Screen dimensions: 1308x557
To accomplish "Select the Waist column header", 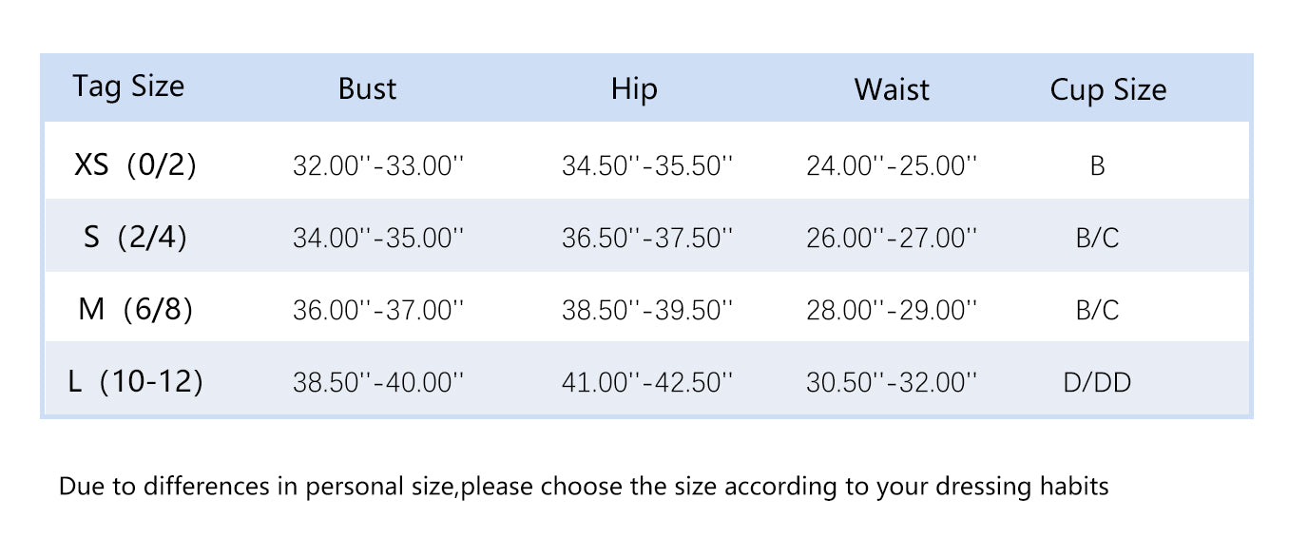I will click(892, 89).
